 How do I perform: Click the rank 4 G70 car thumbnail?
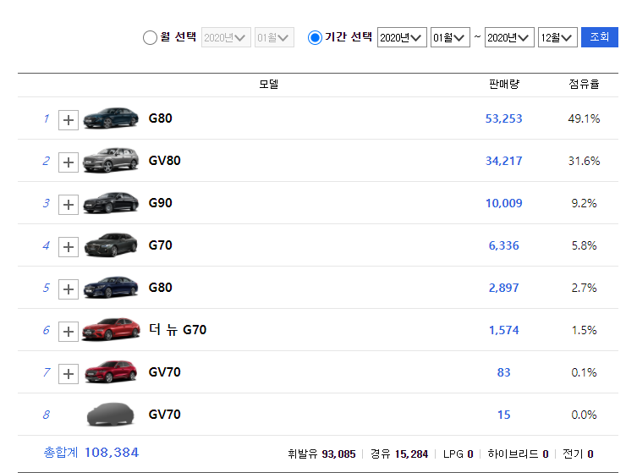111,245
